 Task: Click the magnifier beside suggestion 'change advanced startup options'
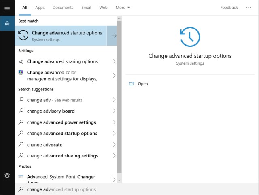click(21, 133)
